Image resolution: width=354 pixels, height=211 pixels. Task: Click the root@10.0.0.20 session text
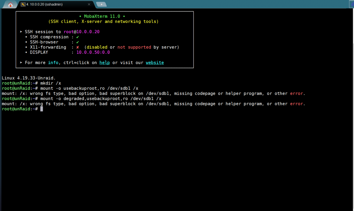[x=81, y=32]
